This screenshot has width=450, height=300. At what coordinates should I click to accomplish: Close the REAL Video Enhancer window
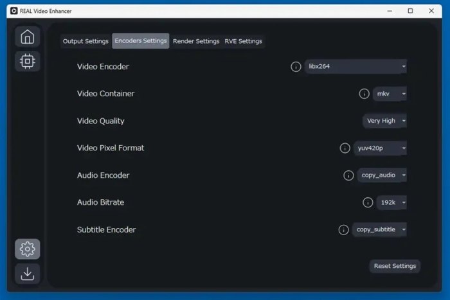pos(431,11)
